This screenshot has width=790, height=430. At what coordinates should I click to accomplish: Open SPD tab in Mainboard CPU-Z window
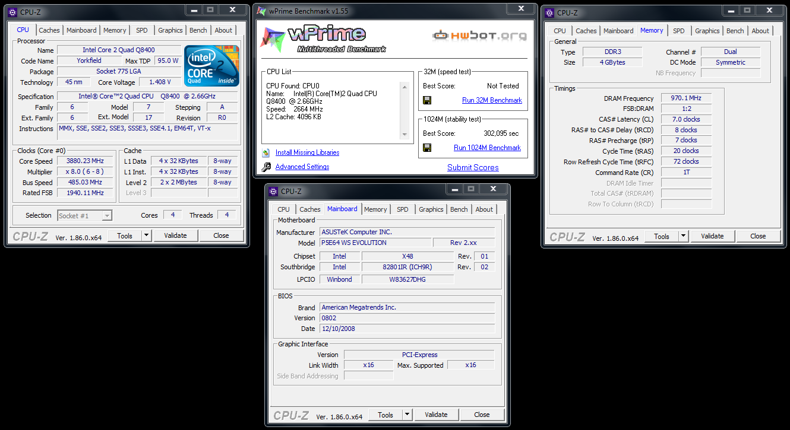[x=403, y=209]
